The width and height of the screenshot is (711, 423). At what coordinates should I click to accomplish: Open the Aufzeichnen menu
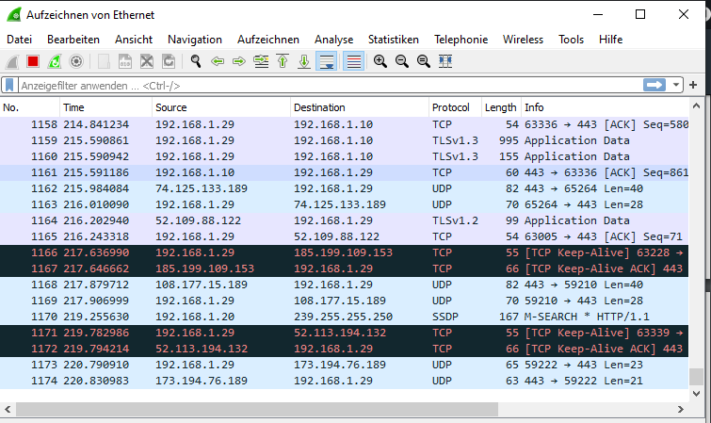[268, 40]
